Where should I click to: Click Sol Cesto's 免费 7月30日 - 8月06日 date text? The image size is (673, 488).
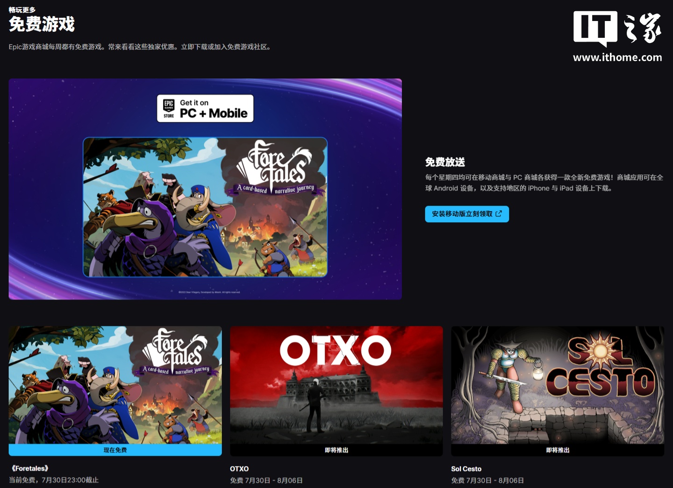pos(487,481)
